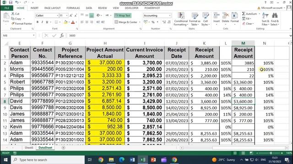
Task: Expand the Merge & Center dropdown arrow
Action: point(140,22)
